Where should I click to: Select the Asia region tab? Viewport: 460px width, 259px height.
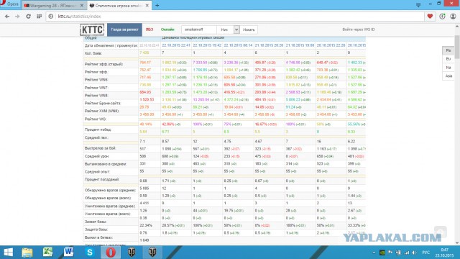[448, 76]
